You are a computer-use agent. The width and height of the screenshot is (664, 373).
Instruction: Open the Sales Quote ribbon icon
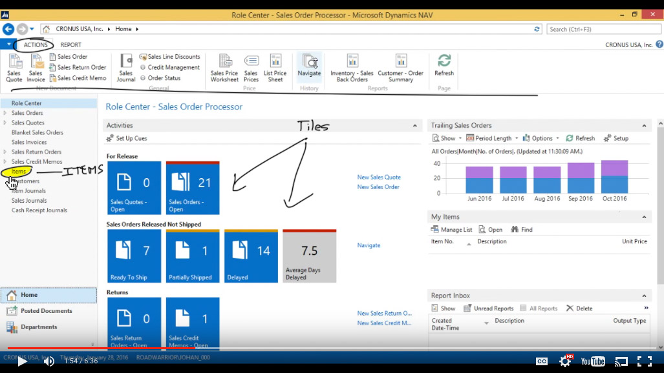tap(14, 68)
